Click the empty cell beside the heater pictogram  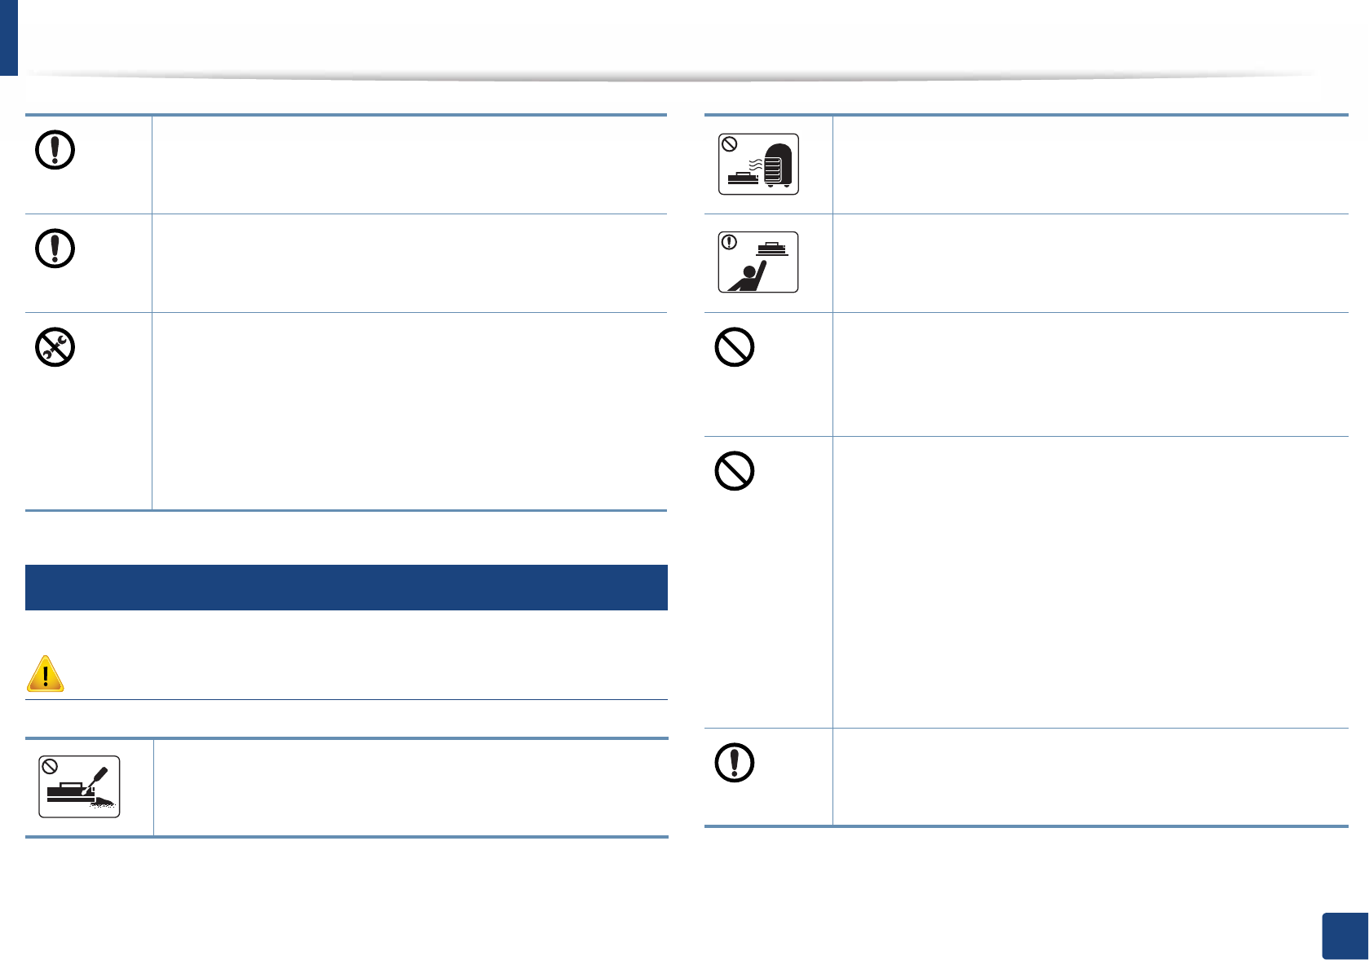[1090, 165]
